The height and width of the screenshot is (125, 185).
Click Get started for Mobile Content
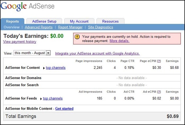(x=64, y=109)
